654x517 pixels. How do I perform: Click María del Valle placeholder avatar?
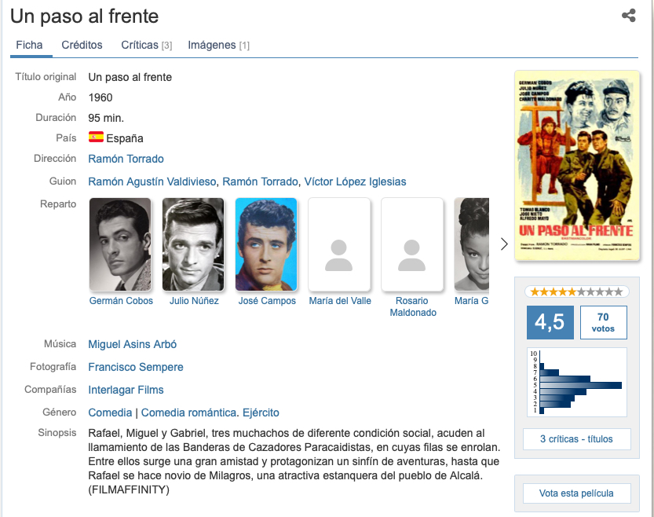click(339, 244)
